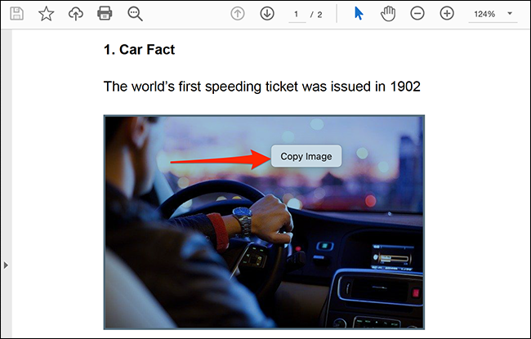Click the '1. Car Fact' heading
531x339 pixels.
click(139, 50)
